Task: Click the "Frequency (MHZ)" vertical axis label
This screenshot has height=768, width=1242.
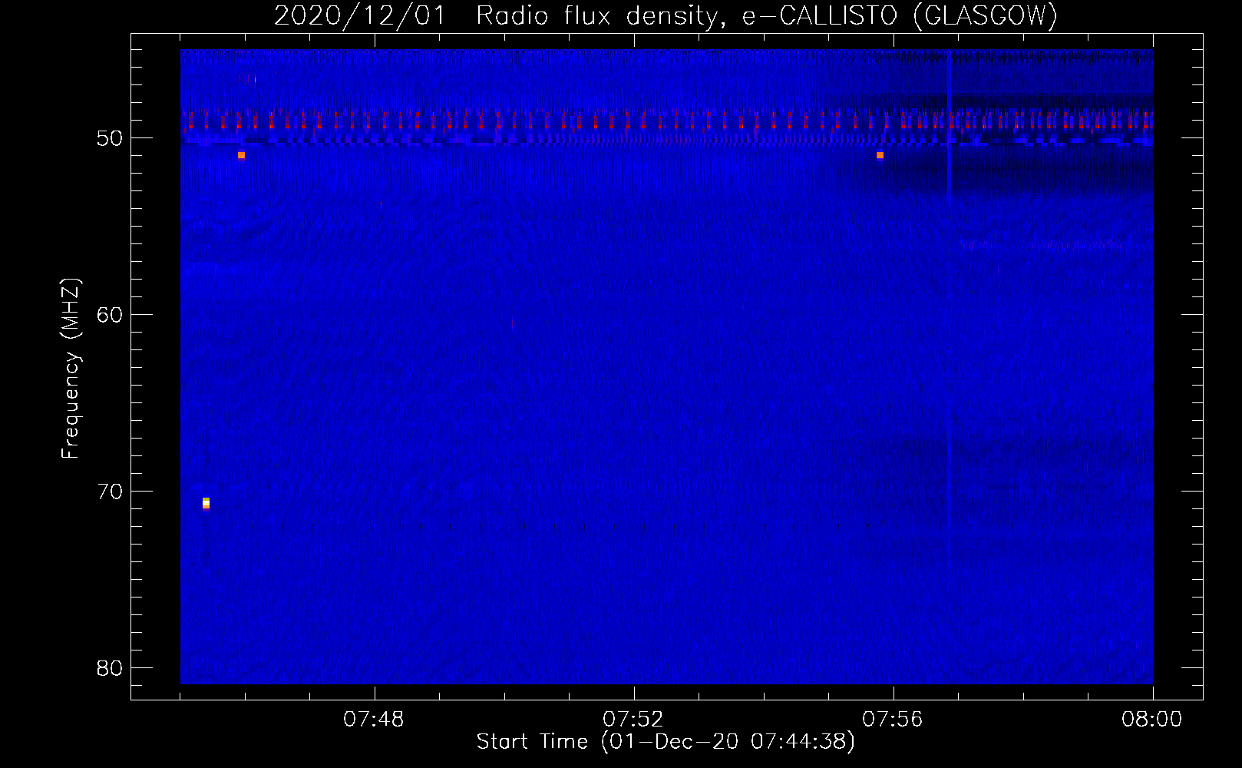Action: (x=71, y=369)
